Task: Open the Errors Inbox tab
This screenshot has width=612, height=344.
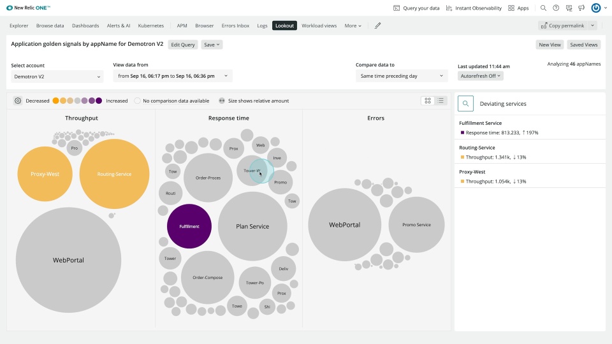Action: click(x=235, y=25)
